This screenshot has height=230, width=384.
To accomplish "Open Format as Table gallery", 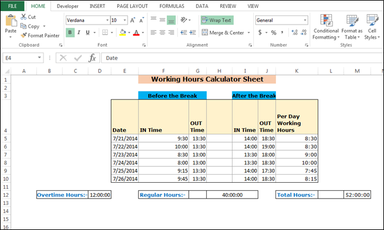I will pyautogui.click(x=352, y=27).
